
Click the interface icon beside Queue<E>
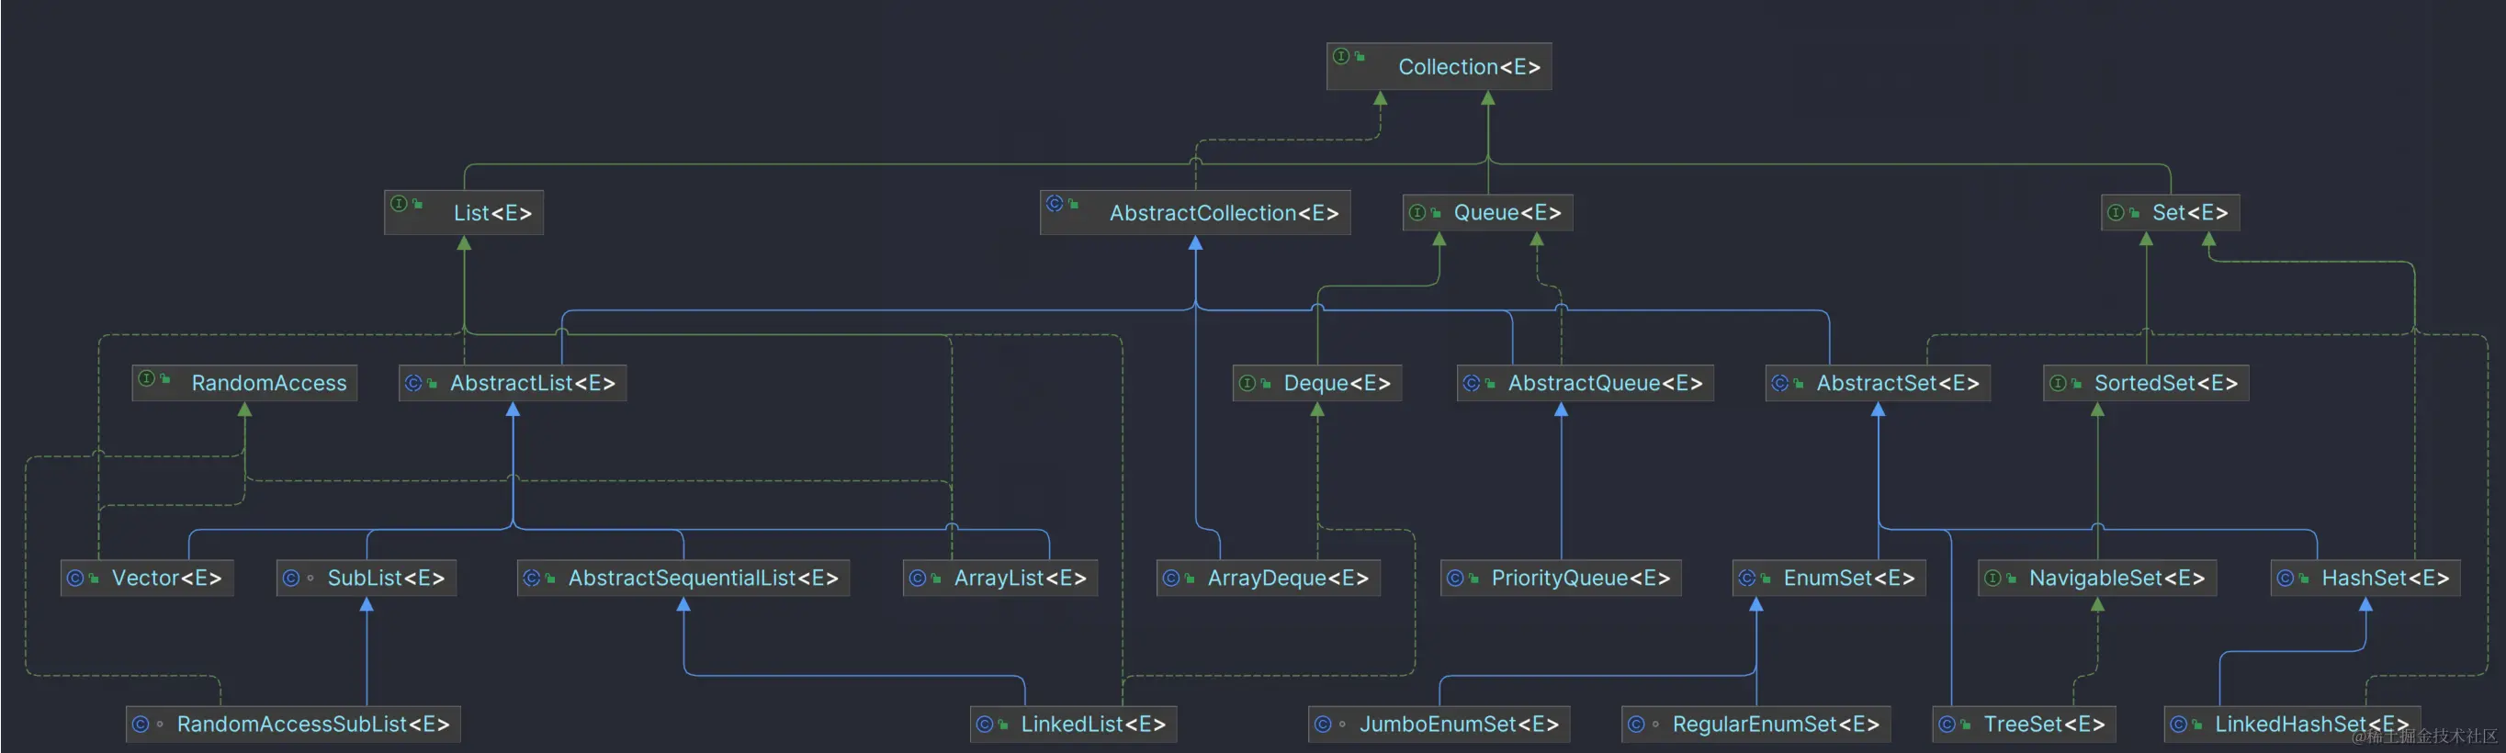(1417, 213)
